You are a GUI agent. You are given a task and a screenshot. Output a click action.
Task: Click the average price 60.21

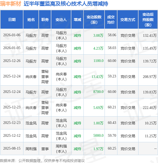point(112,107)
